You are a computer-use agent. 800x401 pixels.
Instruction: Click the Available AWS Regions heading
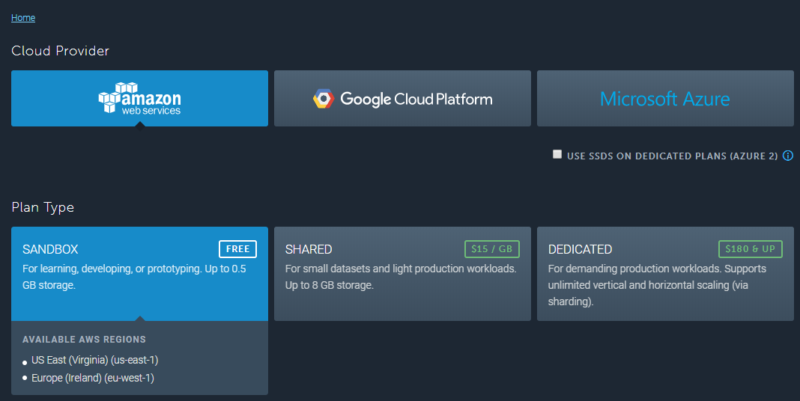click(84, 340)
